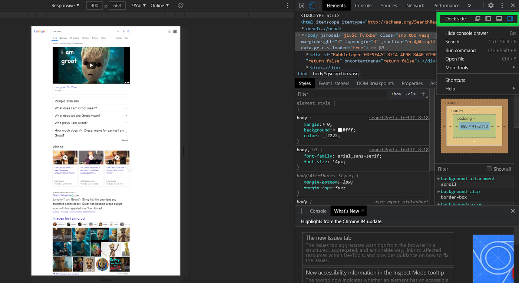Open the Properties pane tab
This screenshot has width=519, height=283.
(412, 83)
